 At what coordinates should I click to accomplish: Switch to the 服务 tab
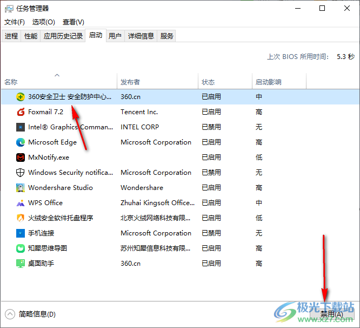pyautogui.click(x=166, y=36)
